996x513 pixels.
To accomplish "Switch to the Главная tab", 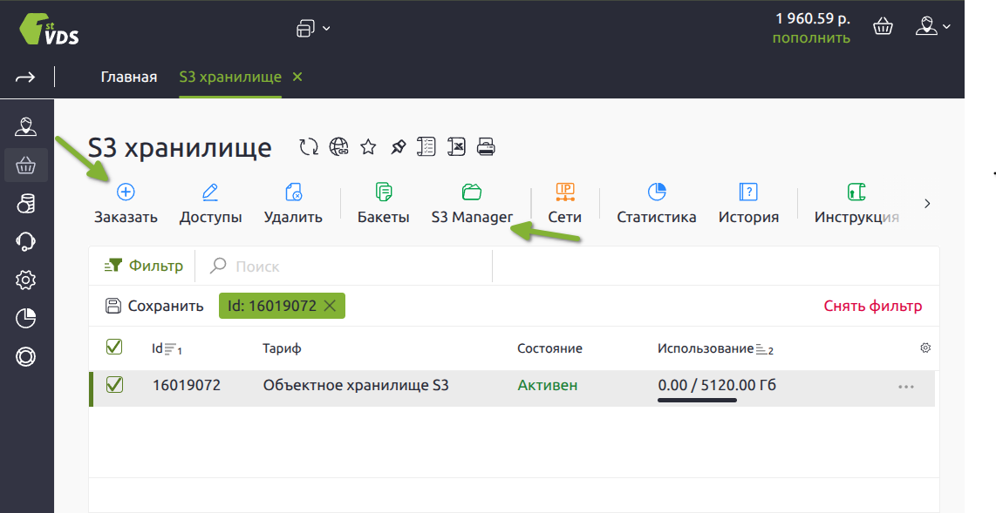I will (128, 77).
